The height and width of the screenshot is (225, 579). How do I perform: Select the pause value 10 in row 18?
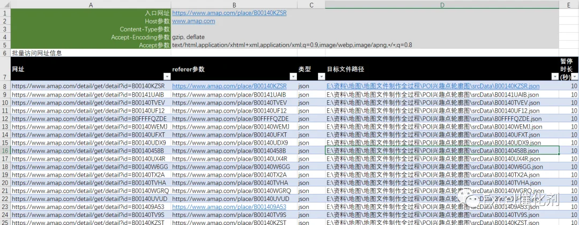point(569,167)
